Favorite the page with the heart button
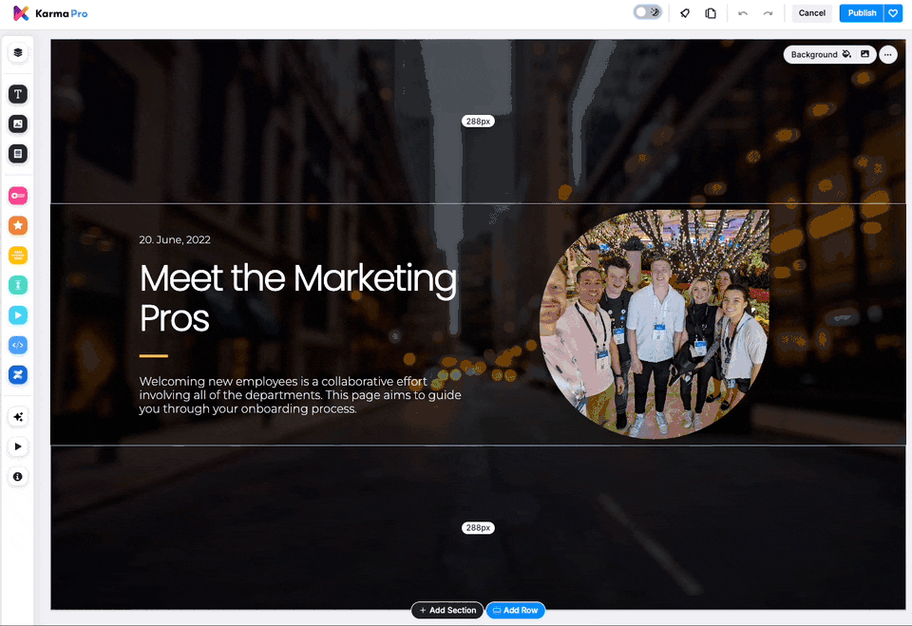This screenshot has height=626, width=912. [894, 13]
